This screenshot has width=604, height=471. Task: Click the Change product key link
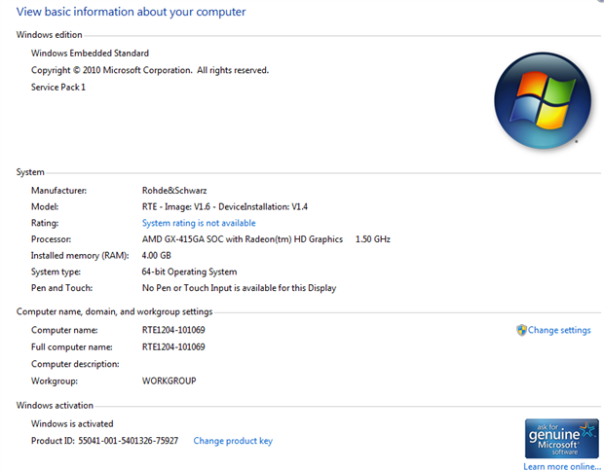(x=233, y=441)
